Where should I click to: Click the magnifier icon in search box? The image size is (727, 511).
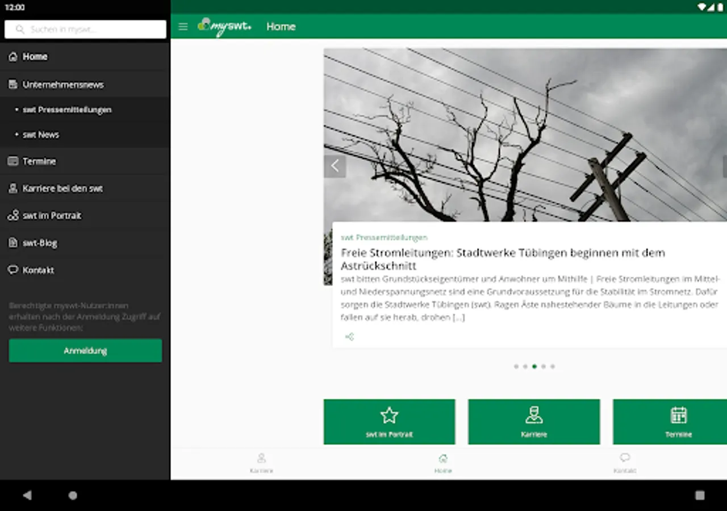point(20,30)
